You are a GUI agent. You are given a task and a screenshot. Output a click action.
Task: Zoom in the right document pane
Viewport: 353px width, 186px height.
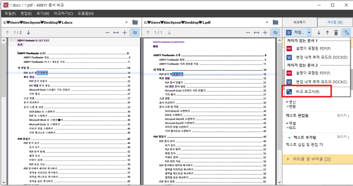(265, 32)
